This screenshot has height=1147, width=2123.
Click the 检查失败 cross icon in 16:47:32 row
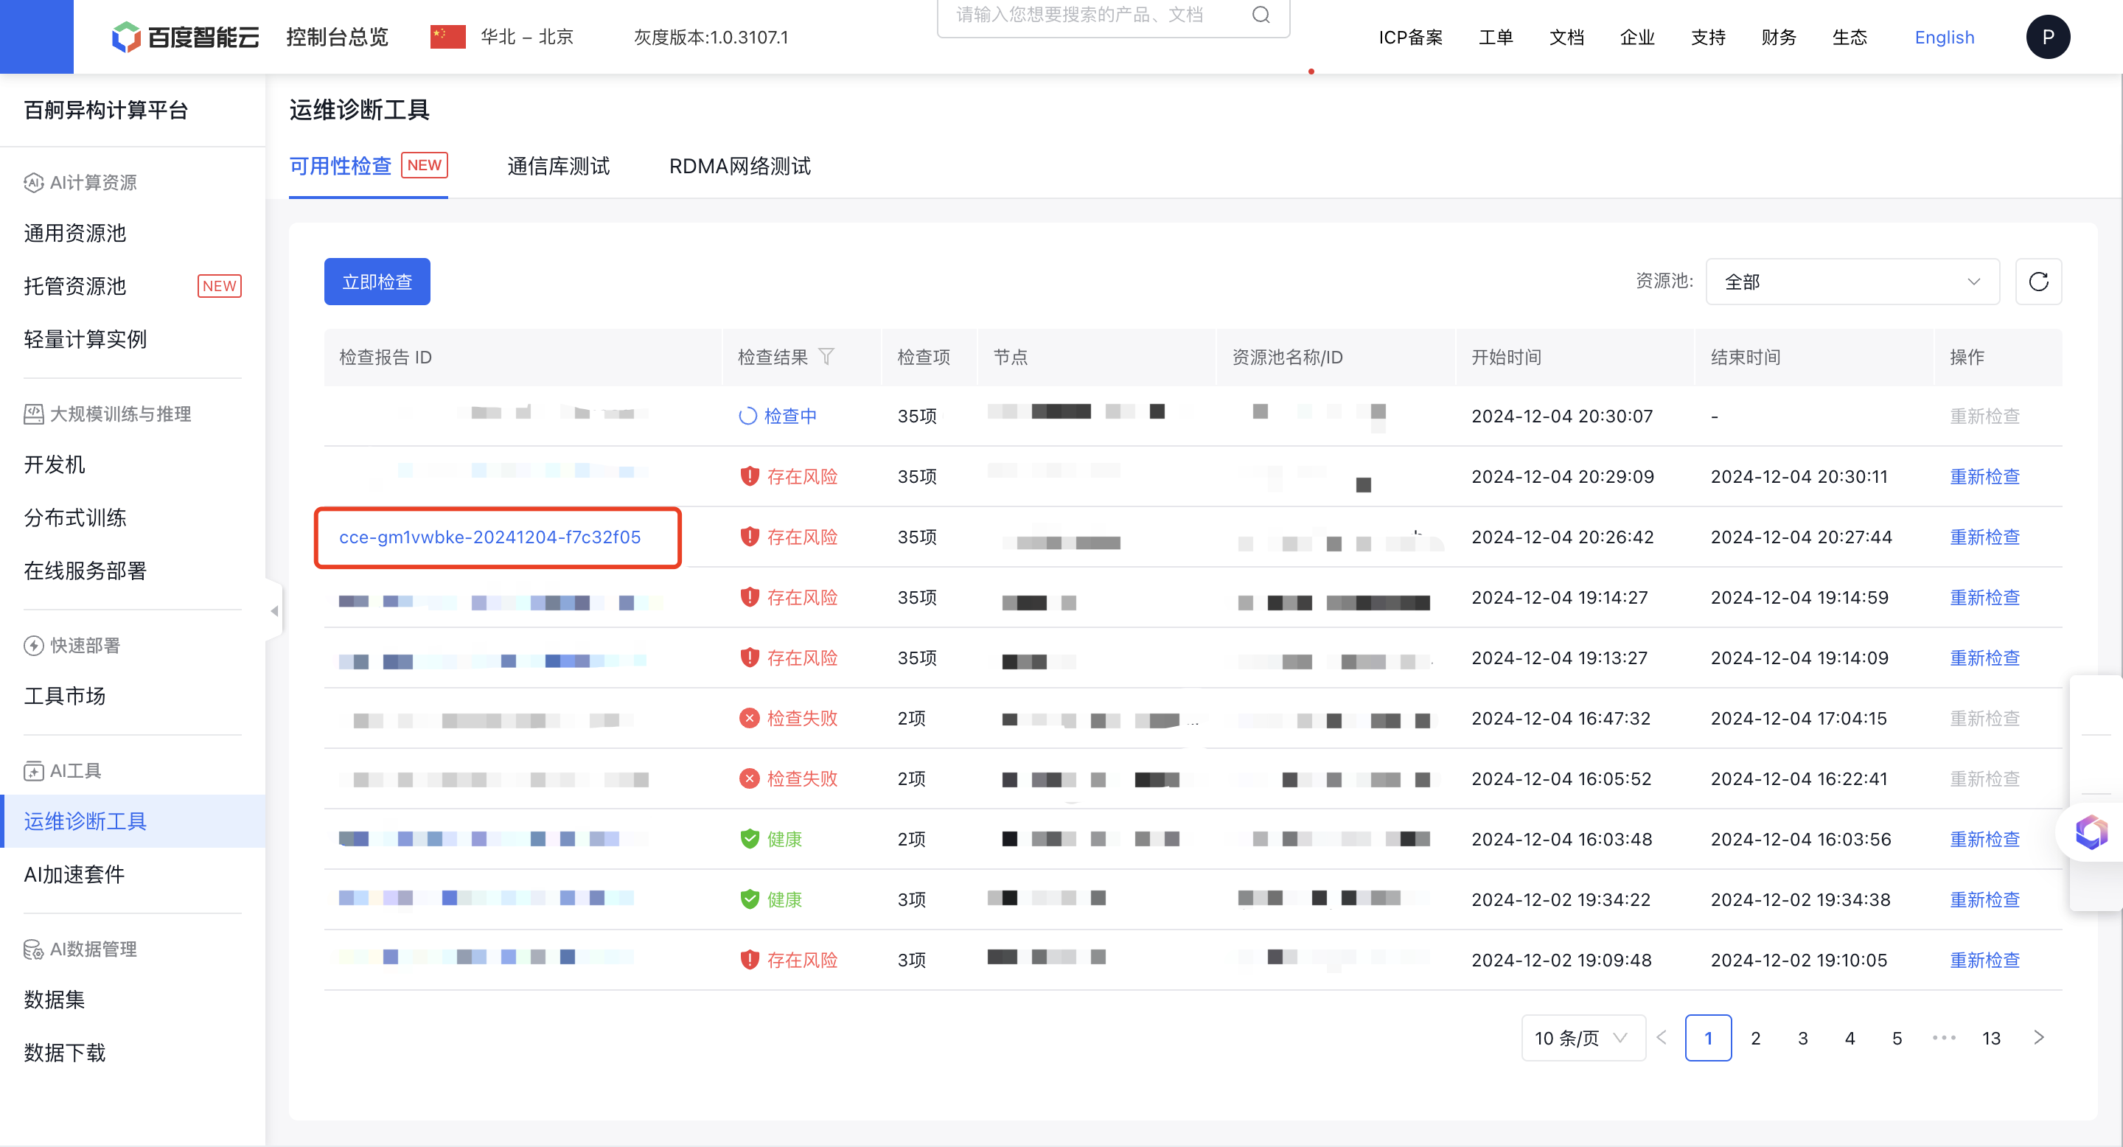pos(749,719)
